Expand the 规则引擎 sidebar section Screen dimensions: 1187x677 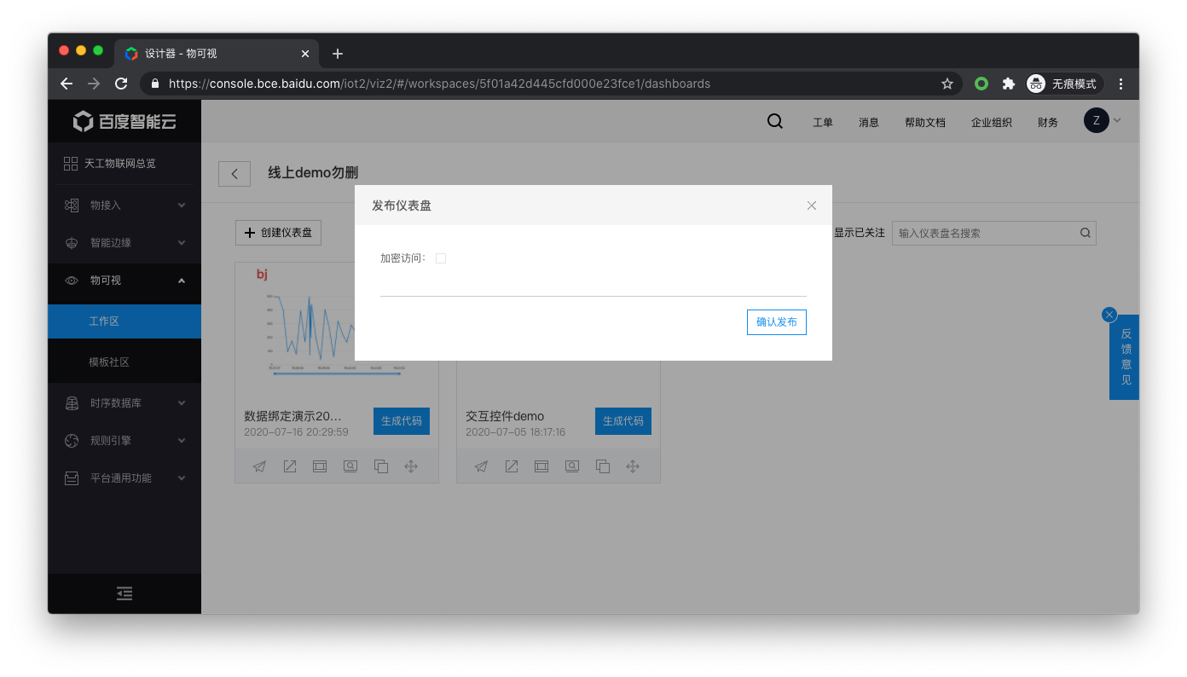coord(124,441)
